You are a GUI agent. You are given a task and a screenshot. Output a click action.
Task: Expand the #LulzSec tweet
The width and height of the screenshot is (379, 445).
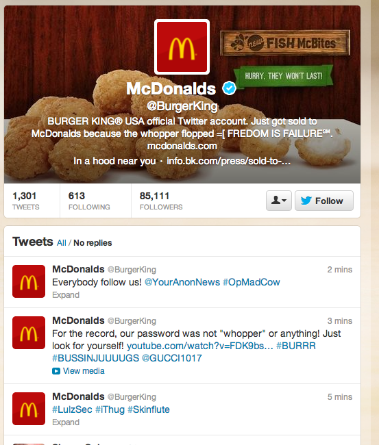coord(66,422)
